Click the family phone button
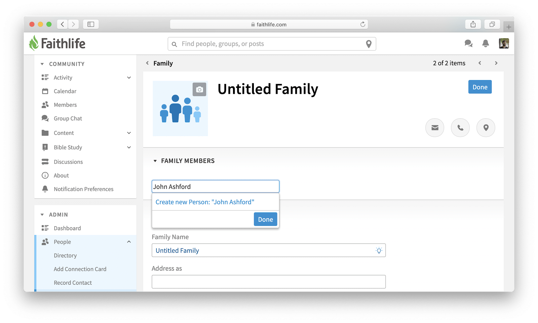 460,128
